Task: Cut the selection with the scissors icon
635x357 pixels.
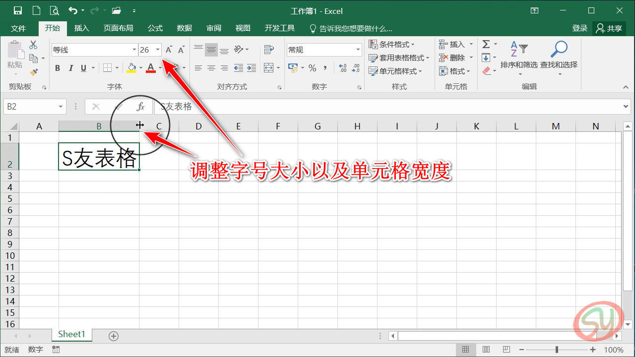Action: [x=33, y=45]
